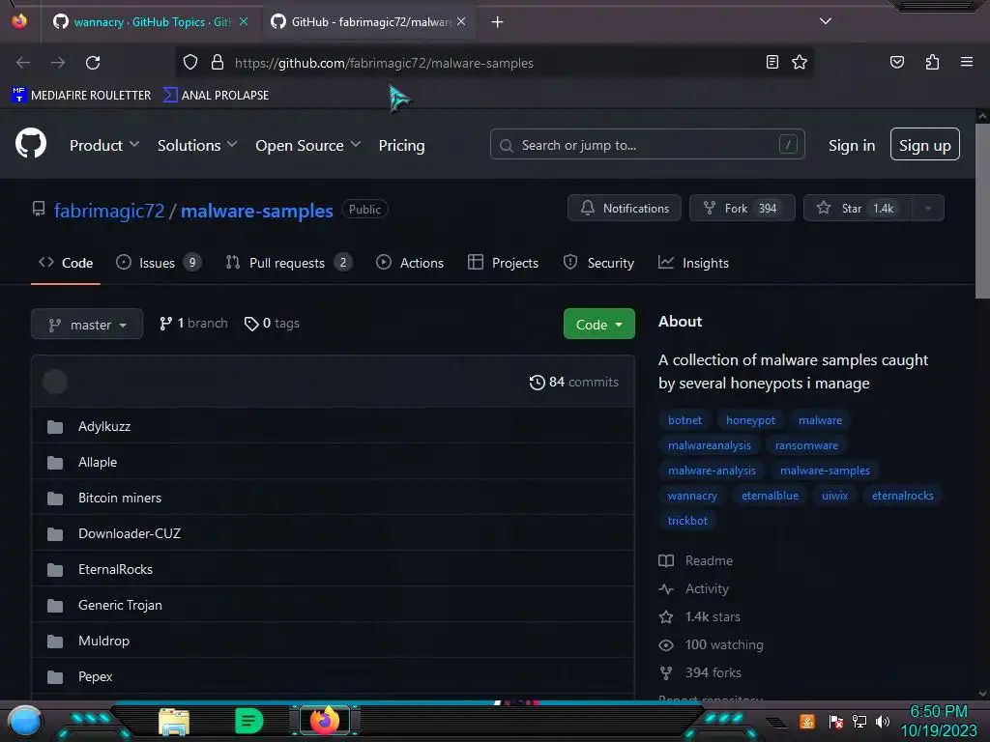Open the Pull requests tab

point(288,263)
